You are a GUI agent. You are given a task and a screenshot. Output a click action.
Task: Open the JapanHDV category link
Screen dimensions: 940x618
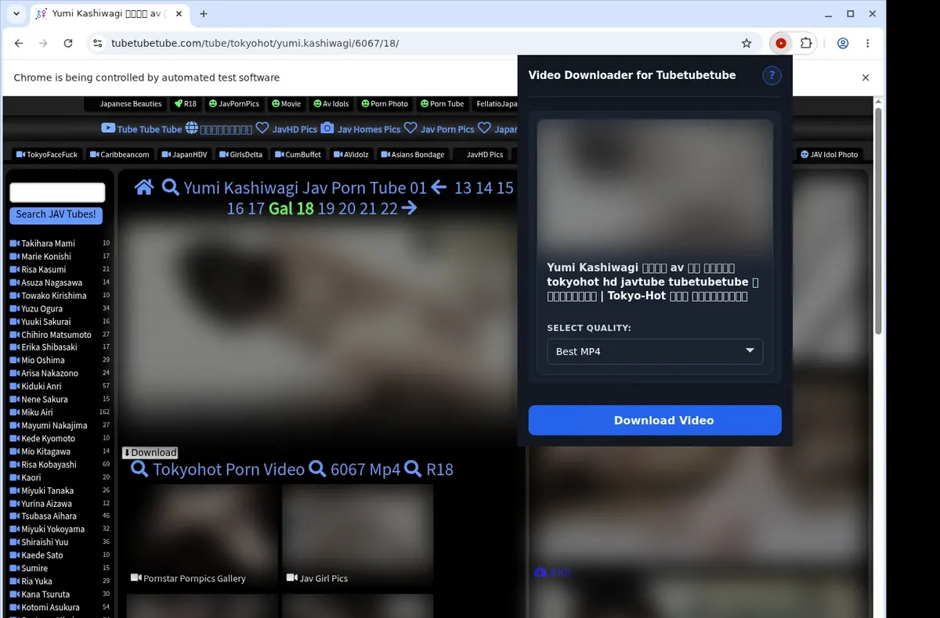[184, 154]
